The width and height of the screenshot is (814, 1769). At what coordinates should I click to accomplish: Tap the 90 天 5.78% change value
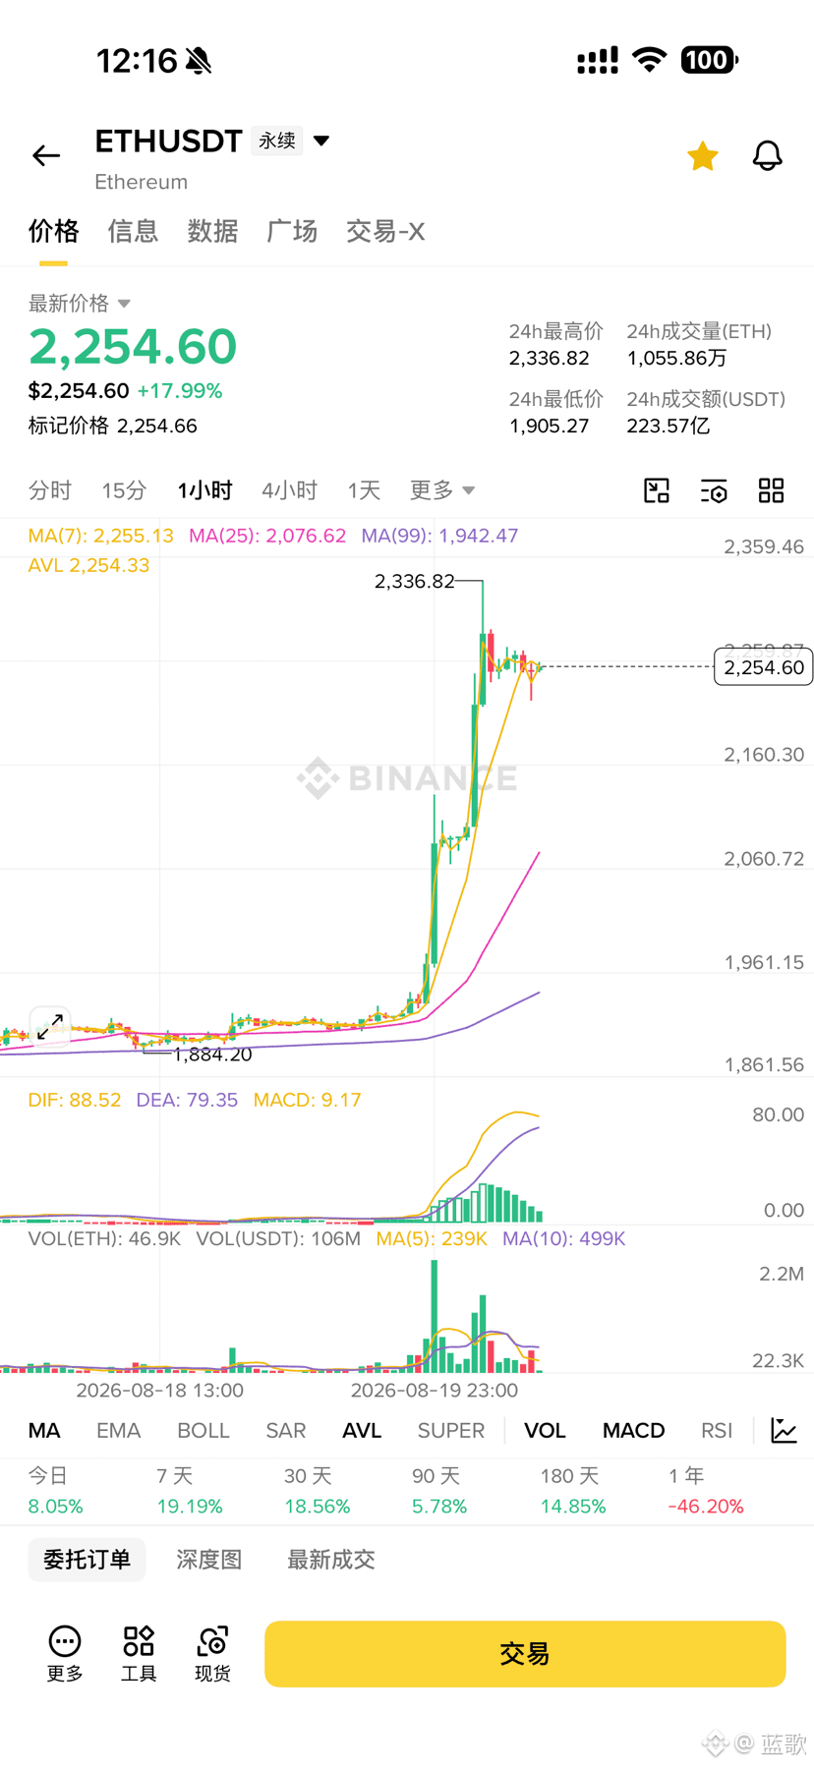coord(439,1506)
